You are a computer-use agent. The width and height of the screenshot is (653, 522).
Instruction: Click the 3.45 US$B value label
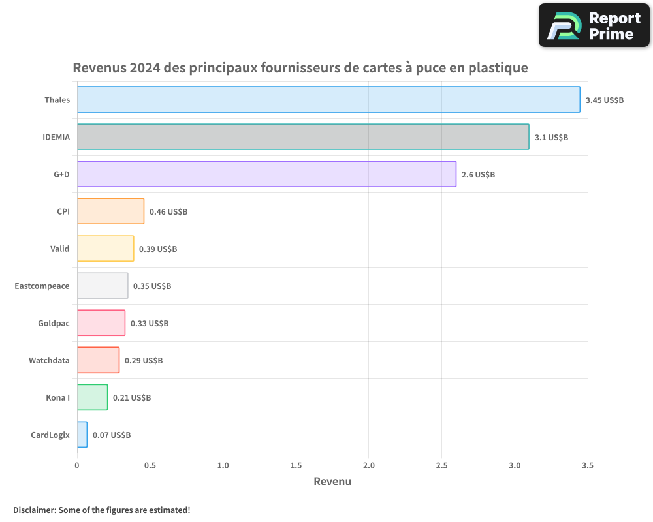pyautogui.click(x=605, y=100)
